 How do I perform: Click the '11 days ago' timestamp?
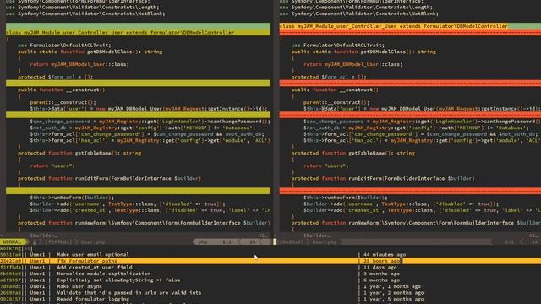click(x=380, y=267)
